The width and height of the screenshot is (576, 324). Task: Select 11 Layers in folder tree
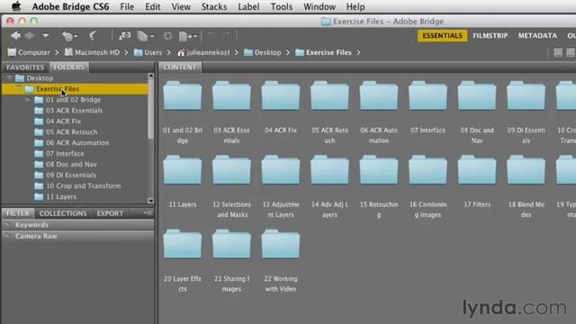(x=61, y=196)
